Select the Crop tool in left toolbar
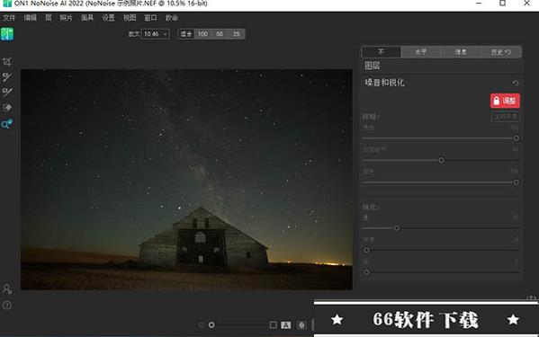This screenshot has width=539, height=337. (7, 62)
